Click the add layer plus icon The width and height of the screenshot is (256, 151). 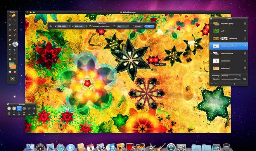pos(212,84)
